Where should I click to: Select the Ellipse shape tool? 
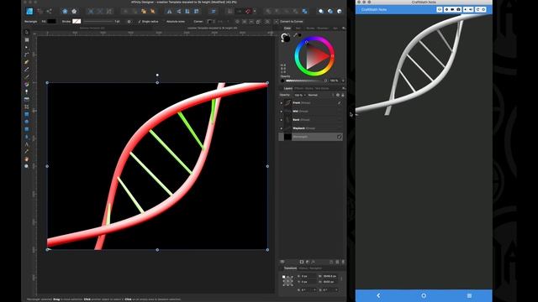click(26, 122)
